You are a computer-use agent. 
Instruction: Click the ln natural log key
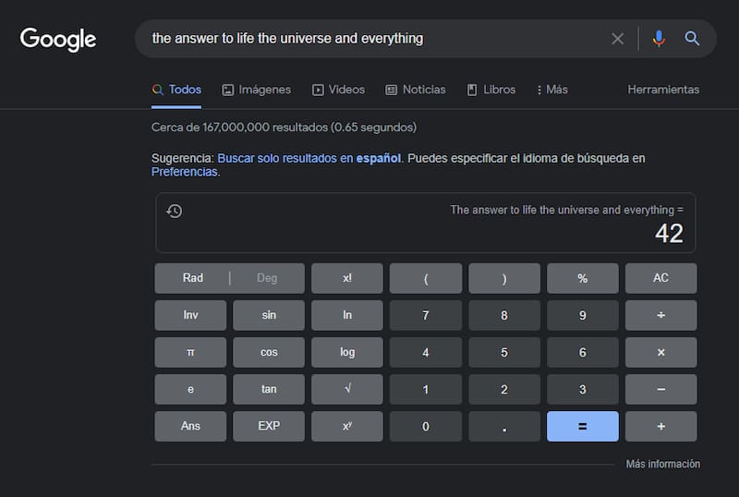(x=347, y=315)
